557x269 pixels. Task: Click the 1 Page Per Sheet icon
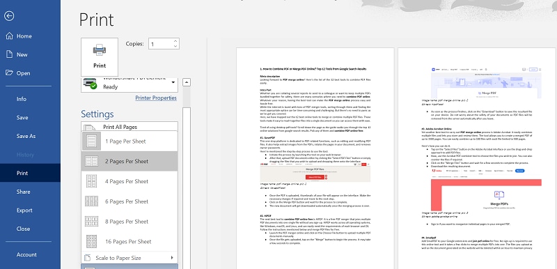point(92,141)
